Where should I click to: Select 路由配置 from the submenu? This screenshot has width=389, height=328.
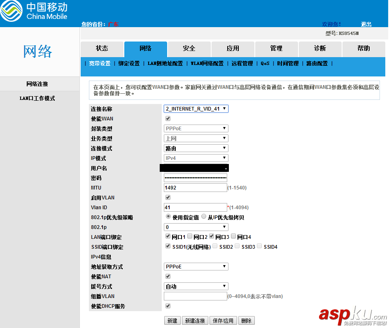317,63
